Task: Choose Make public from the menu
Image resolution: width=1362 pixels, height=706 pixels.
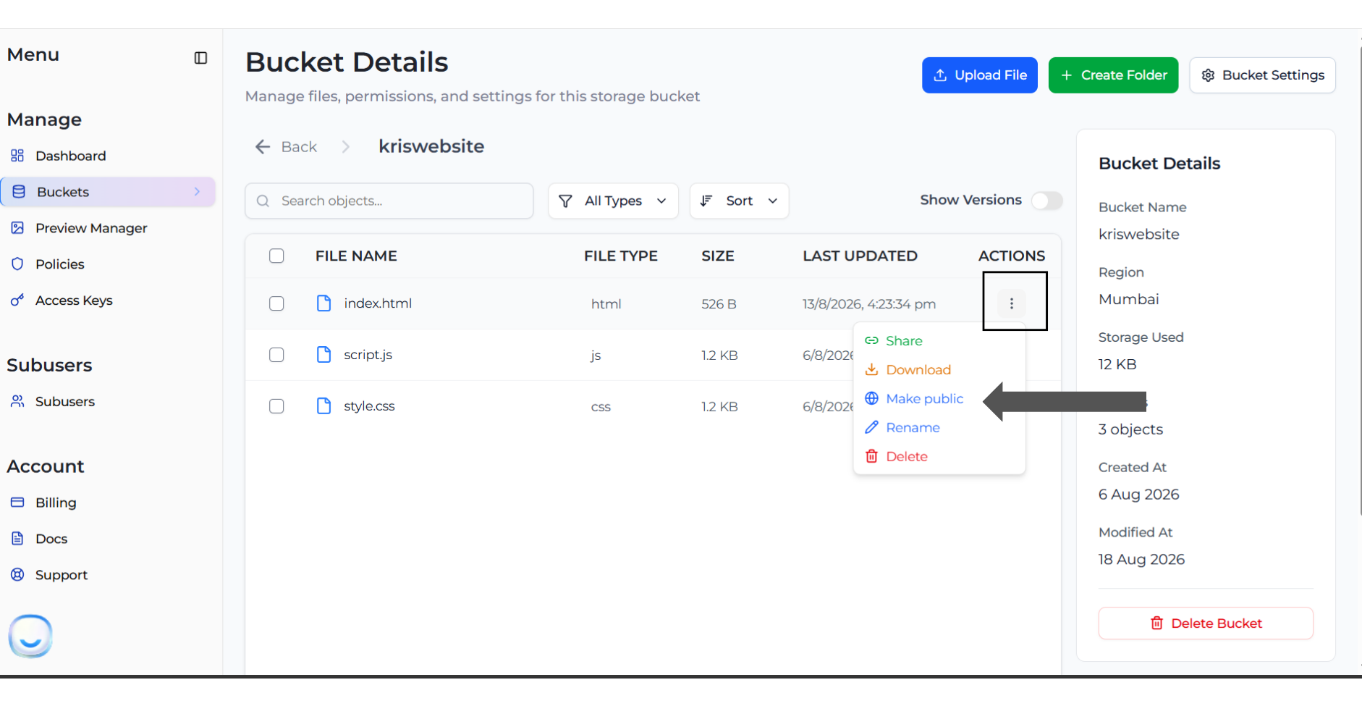Action: click(x=939, y=398)
